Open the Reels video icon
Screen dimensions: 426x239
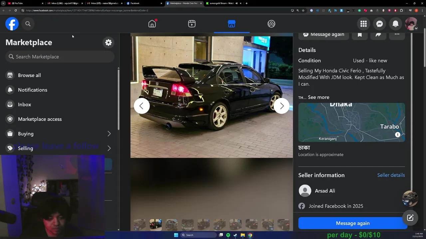192,24
